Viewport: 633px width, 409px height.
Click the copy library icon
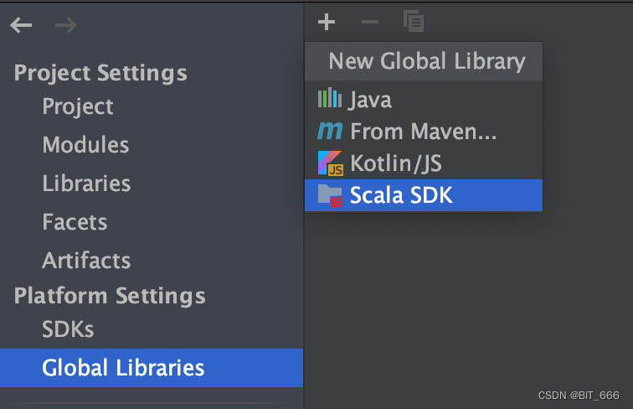click(x=414, y=21)
